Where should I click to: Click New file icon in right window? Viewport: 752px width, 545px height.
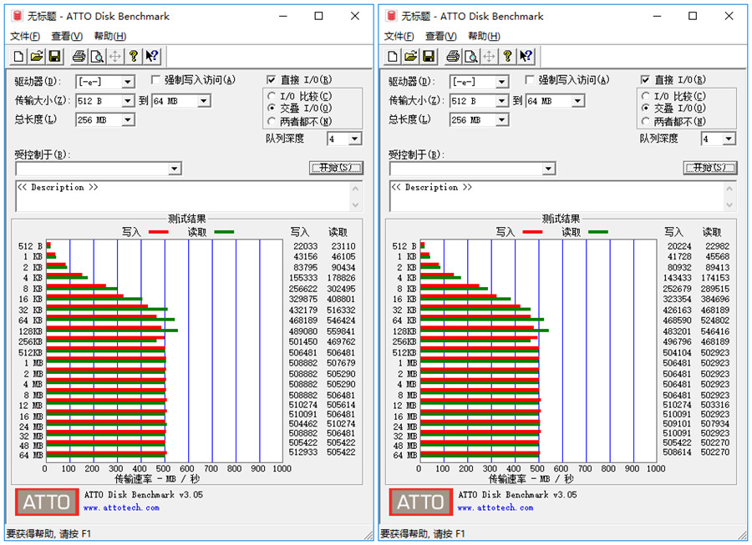click(393, 56)
